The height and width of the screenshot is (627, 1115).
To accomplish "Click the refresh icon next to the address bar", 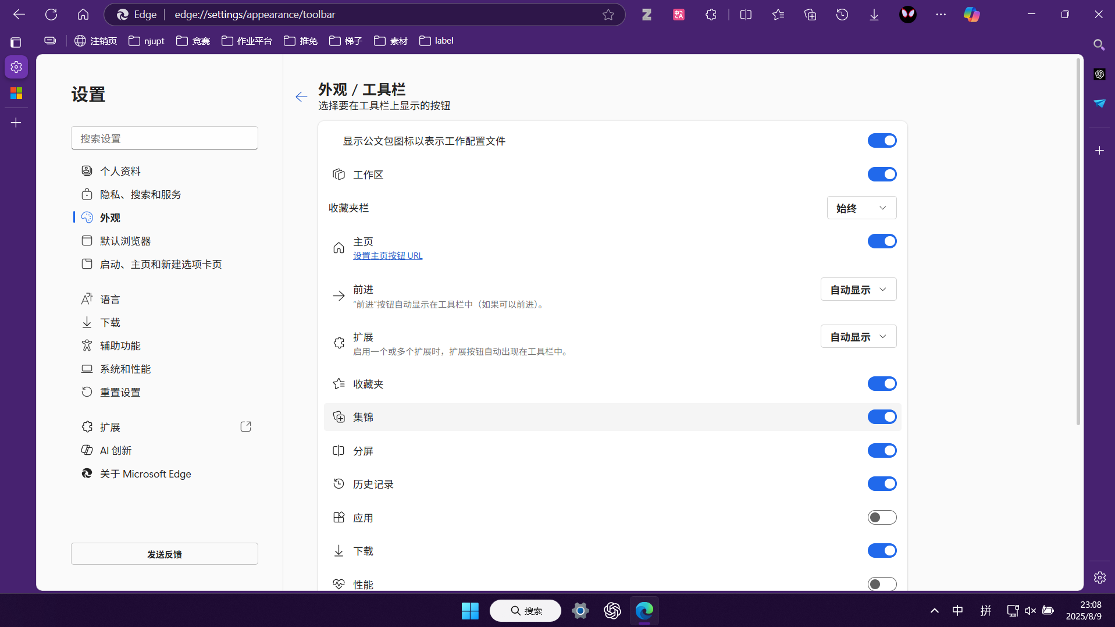I will pyautogui.click(x=51, y=15).
